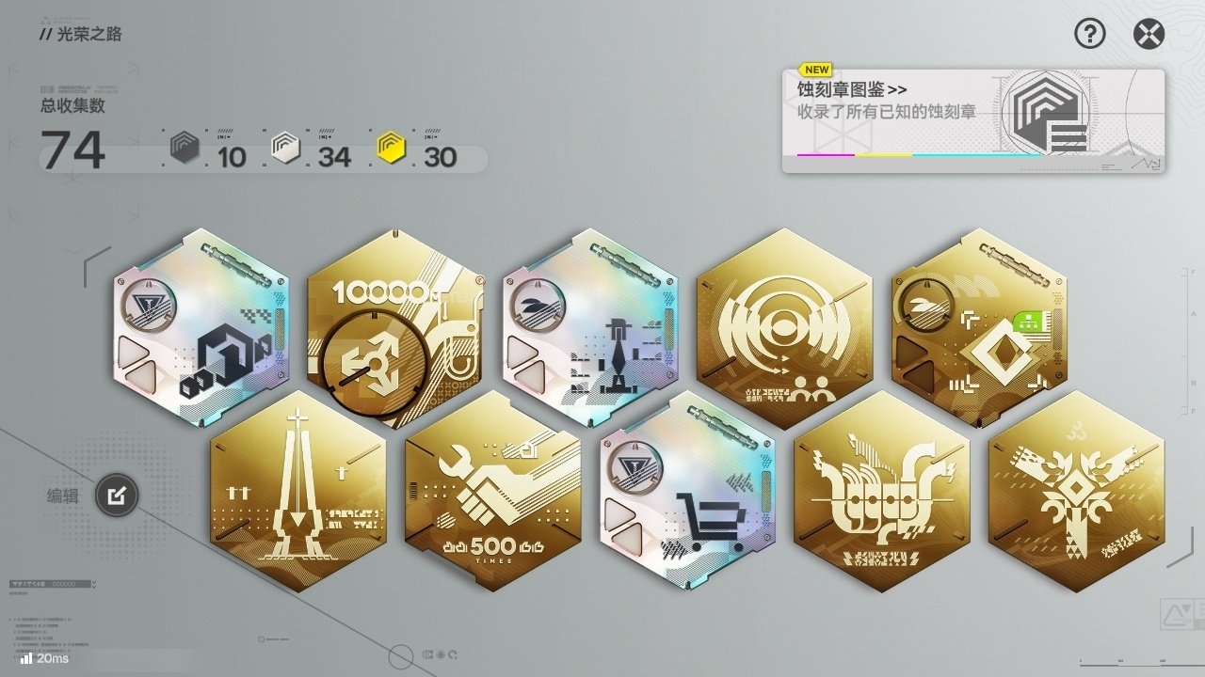
Task: Select the gold concentric rings medal
Action: pos(784,328)
